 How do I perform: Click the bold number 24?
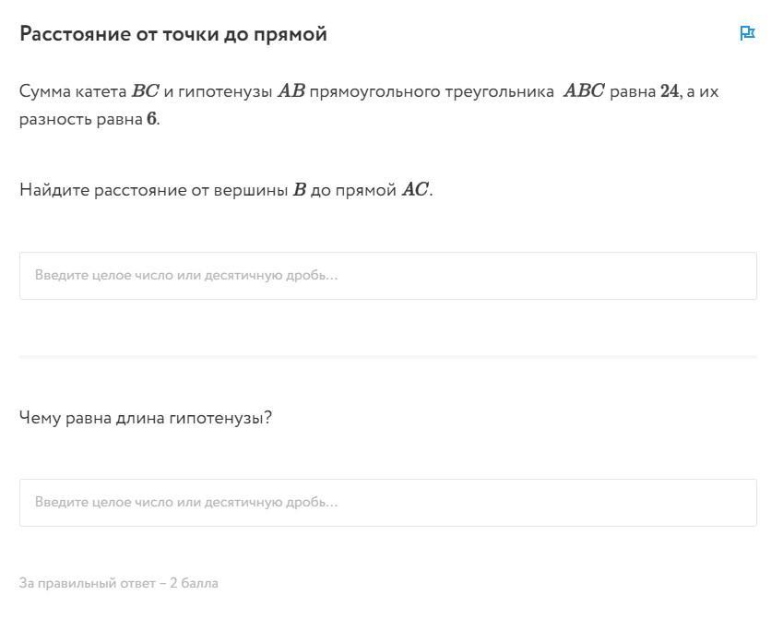[x=670, y=91]
